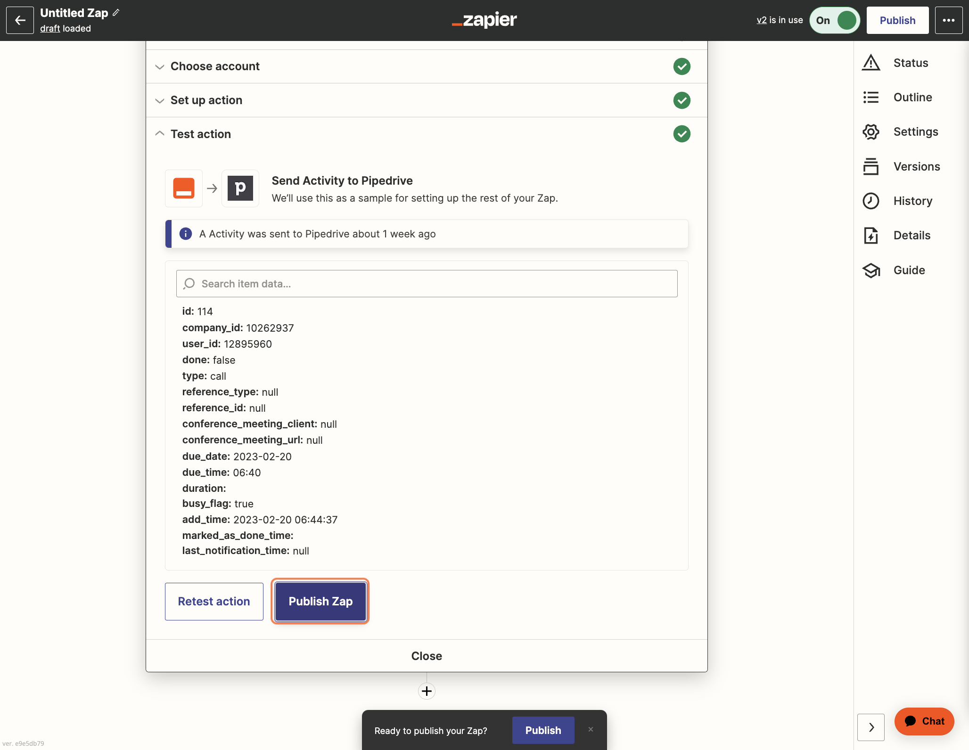Screen dimensions: 969x750
Task: Open the Outline list icon
Action: 871,97
